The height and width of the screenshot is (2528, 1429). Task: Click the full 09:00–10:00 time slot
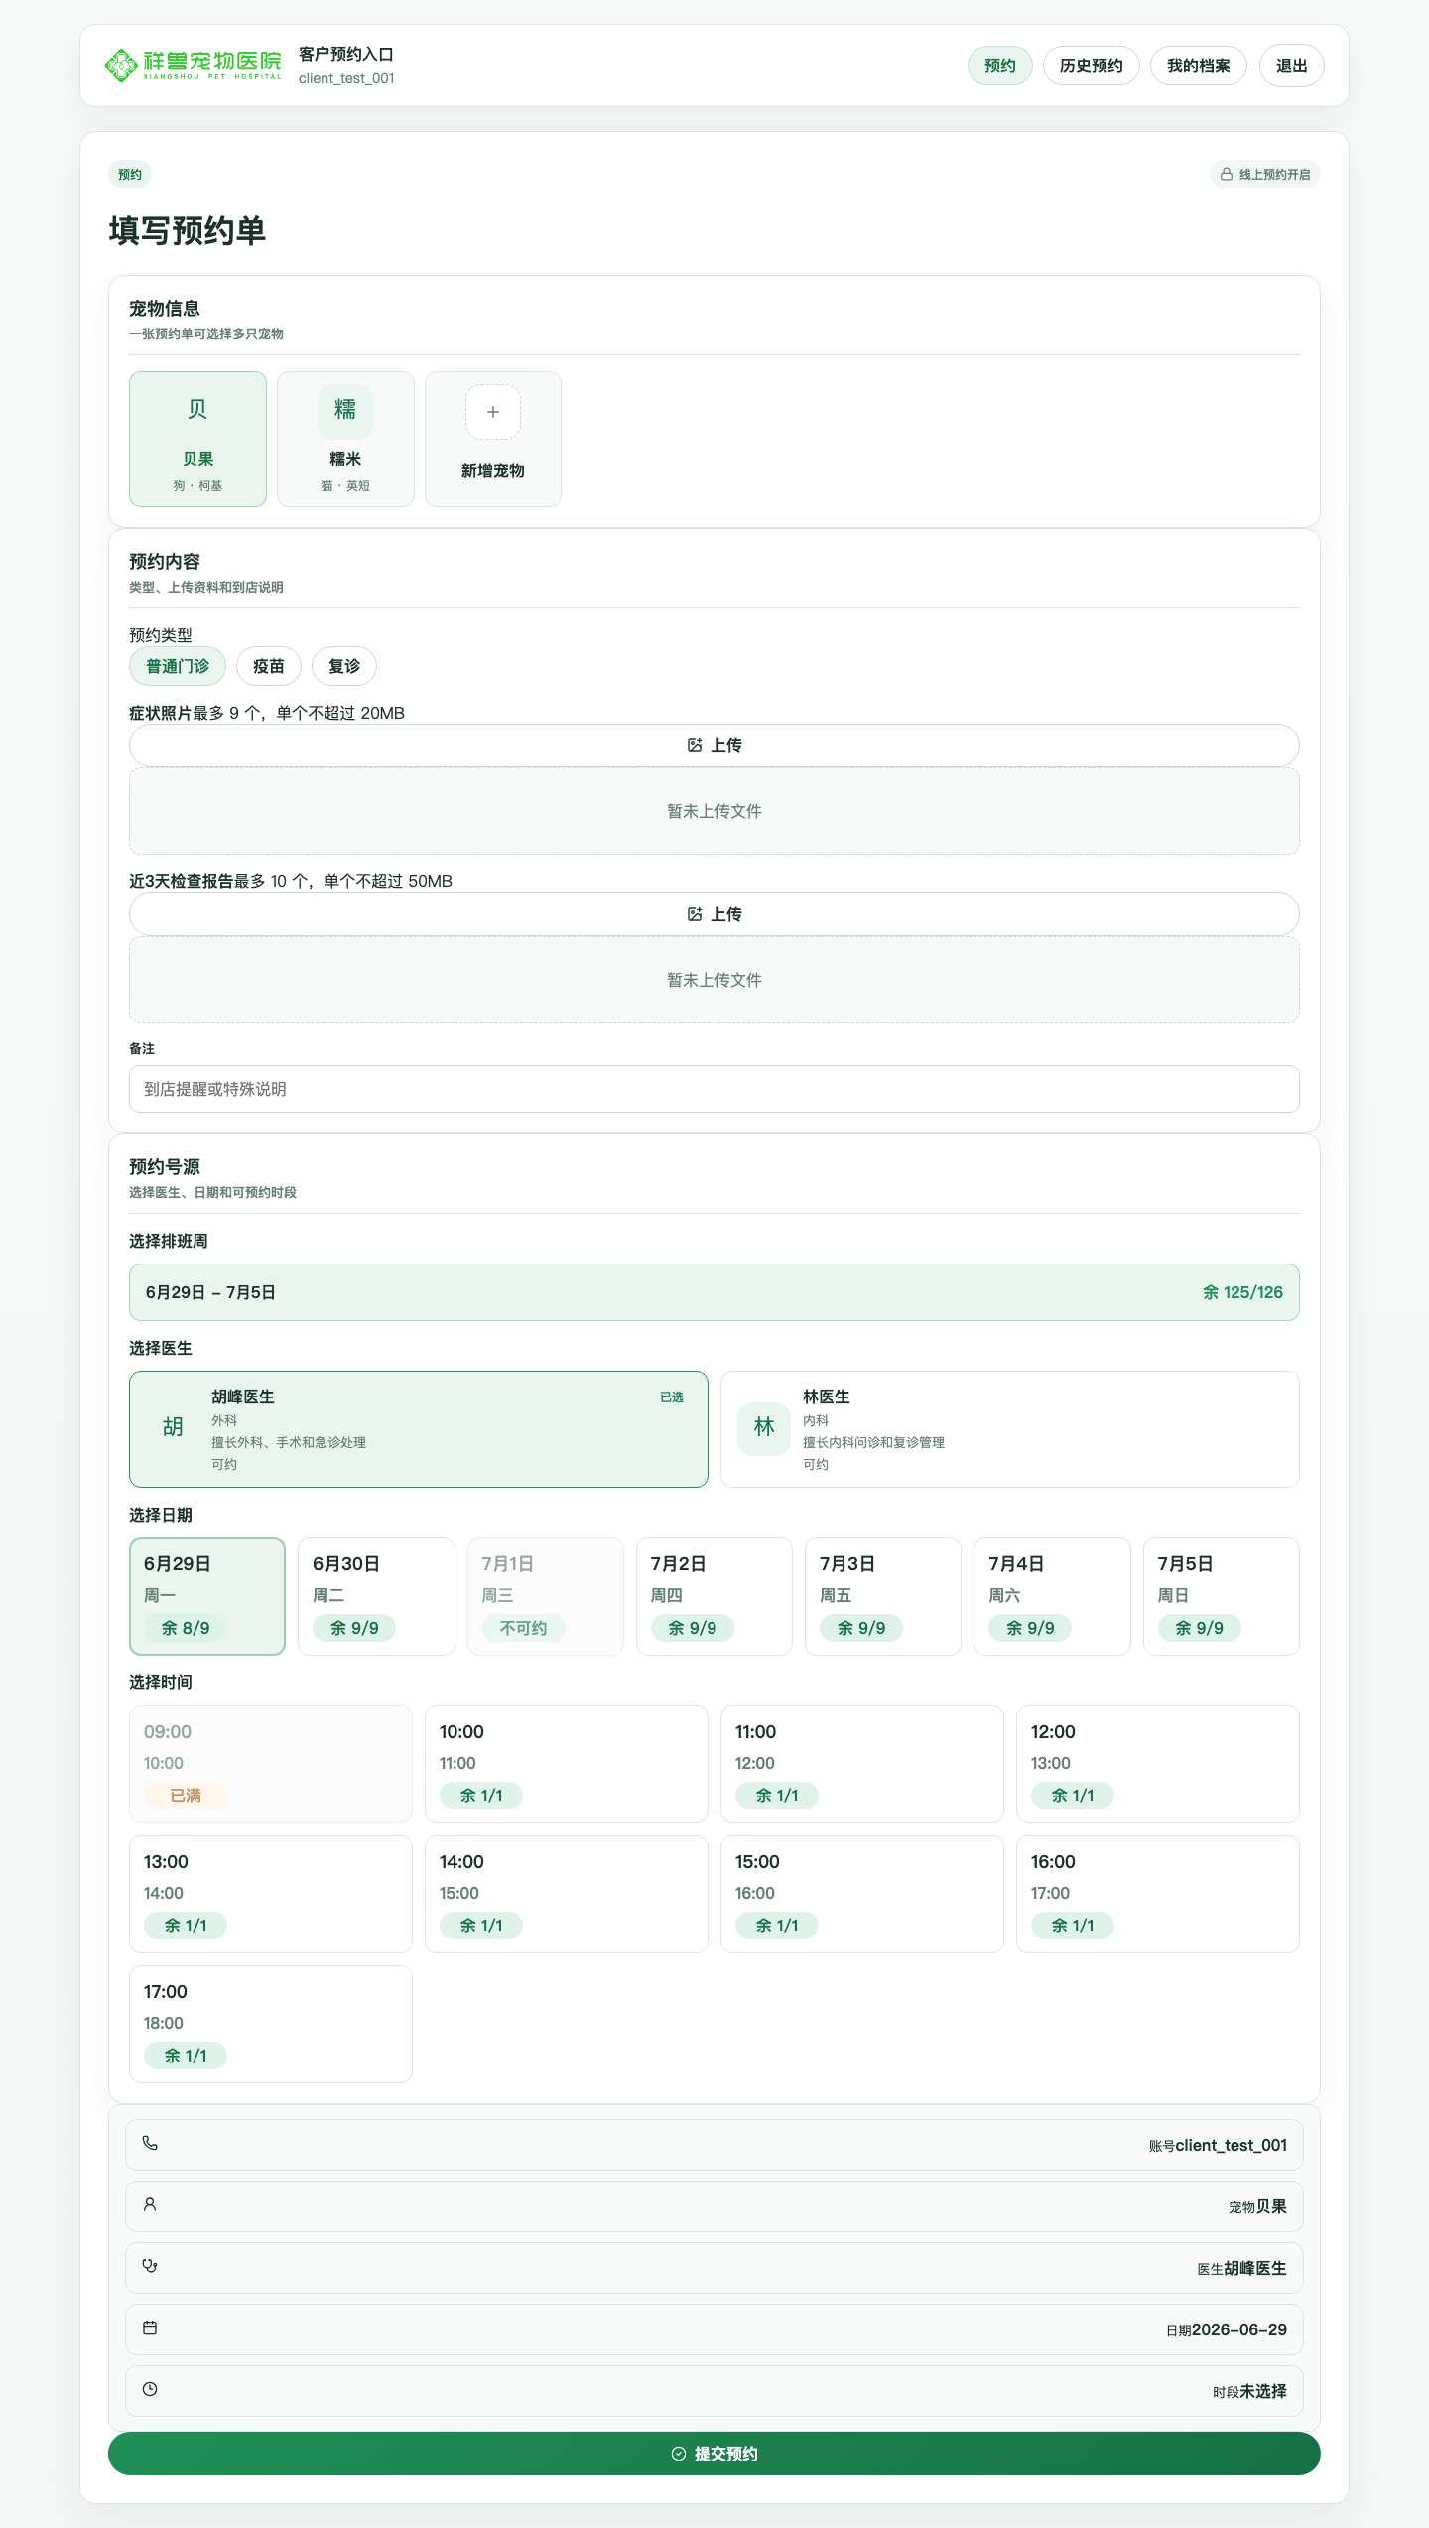(x=271, y=1764)
